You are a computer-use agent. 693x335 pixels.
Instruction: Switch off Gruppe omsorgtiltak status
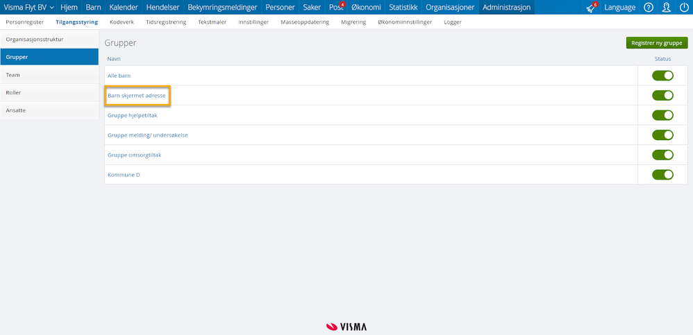coord(662,155)
